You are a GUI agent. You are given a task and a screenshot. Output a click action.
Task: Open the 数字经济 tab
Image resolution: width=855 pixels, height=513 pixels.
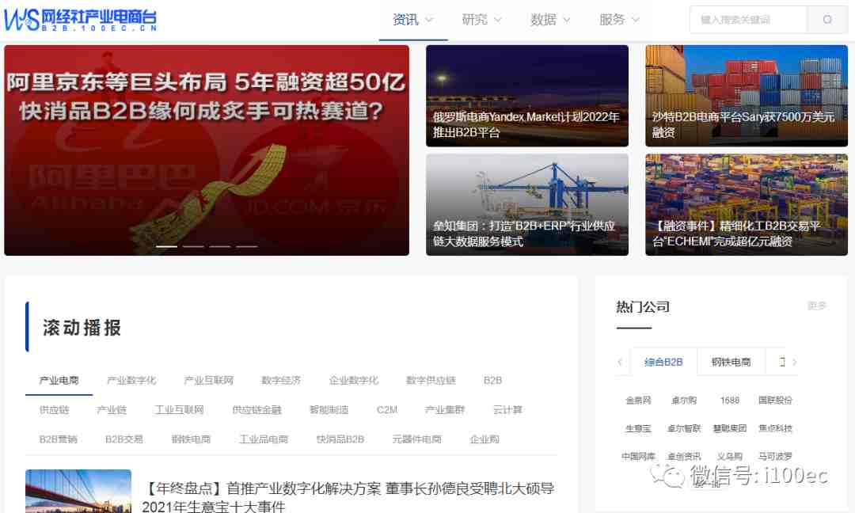281,380
